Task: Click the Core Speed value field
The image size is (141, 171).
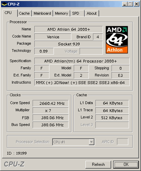Action: (50, 103)
